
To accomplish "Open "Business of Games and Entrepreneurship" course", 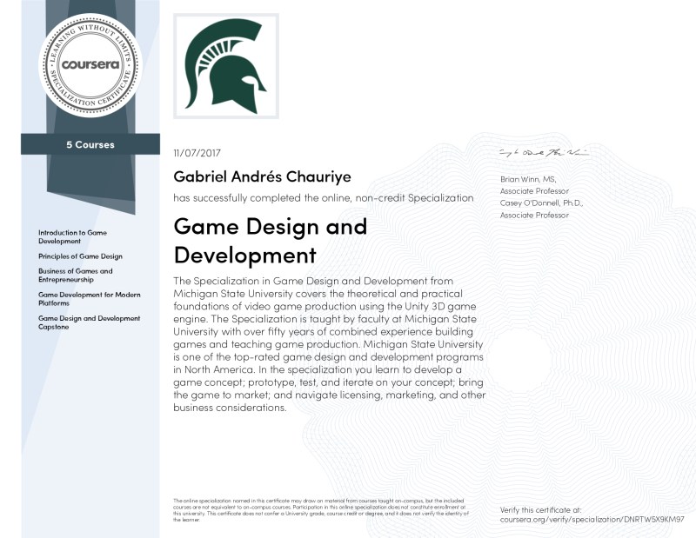I will 76,276.
